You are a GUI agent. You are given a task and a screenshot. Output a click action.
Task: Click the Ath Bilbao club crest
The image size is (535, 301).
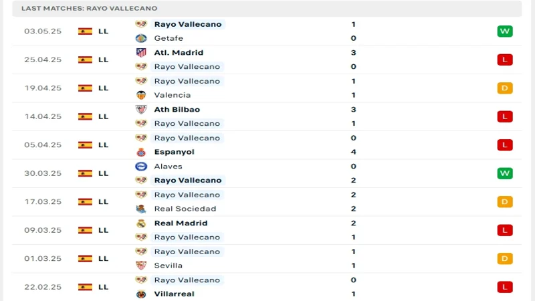click(141, 109)
